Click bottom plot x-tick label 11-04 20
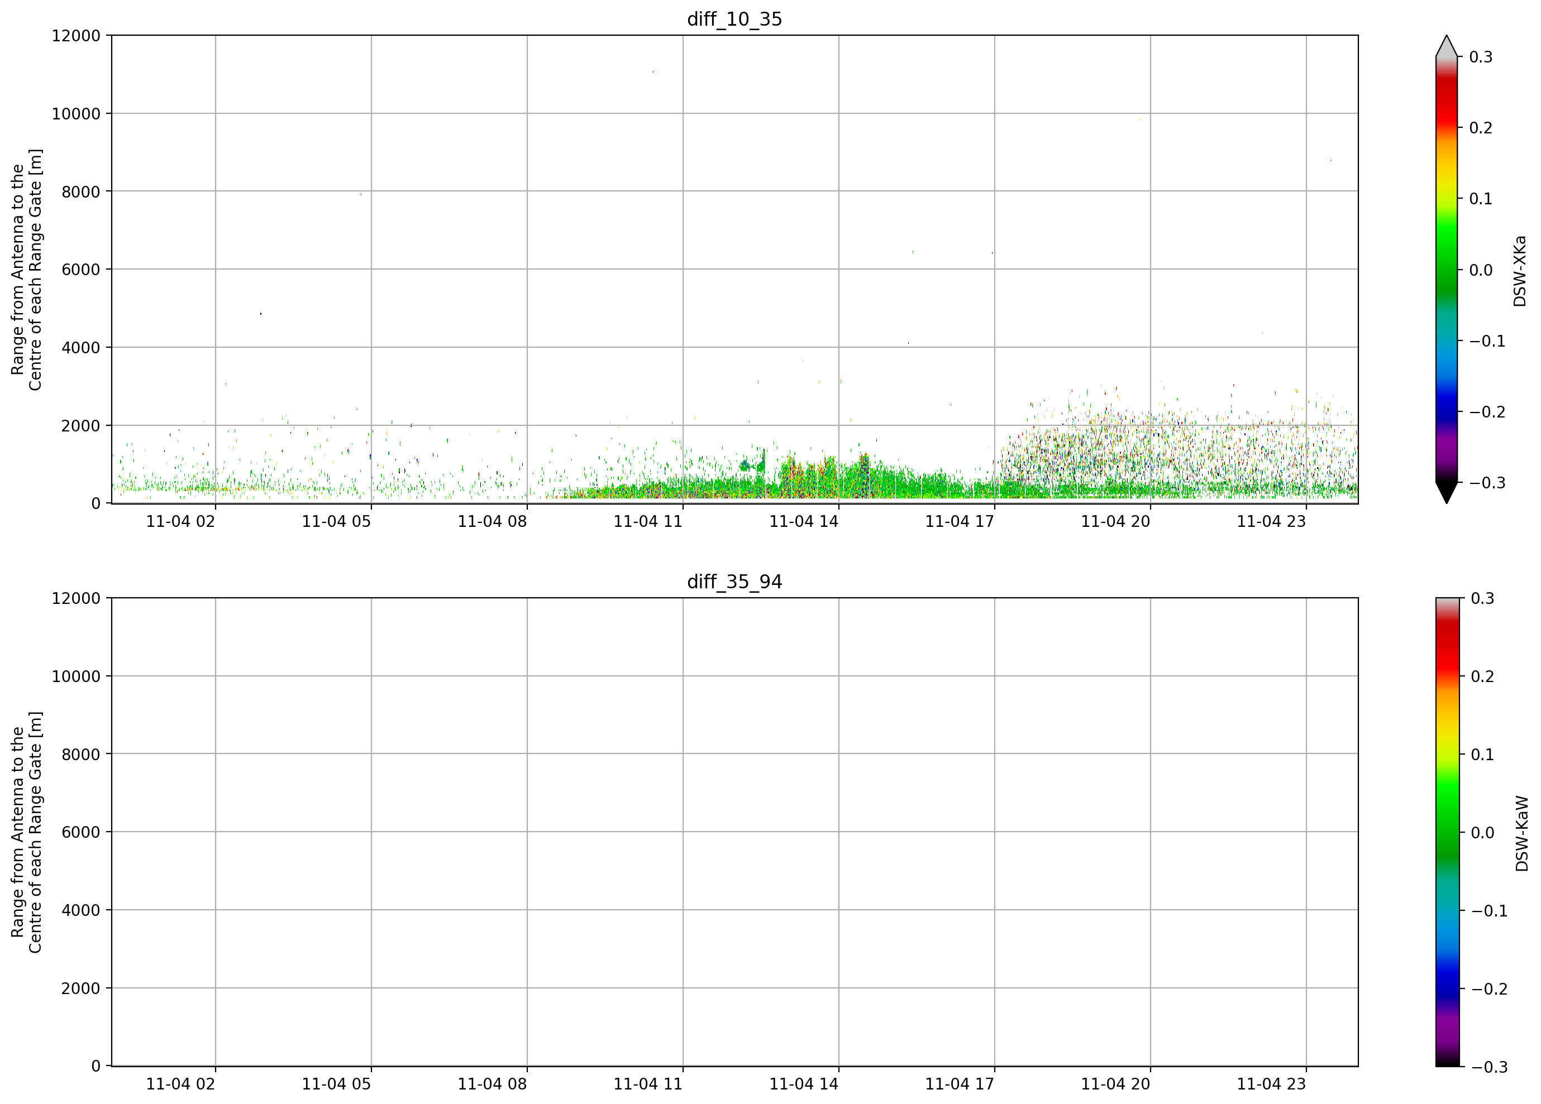 click(x=1115, y=1084)
